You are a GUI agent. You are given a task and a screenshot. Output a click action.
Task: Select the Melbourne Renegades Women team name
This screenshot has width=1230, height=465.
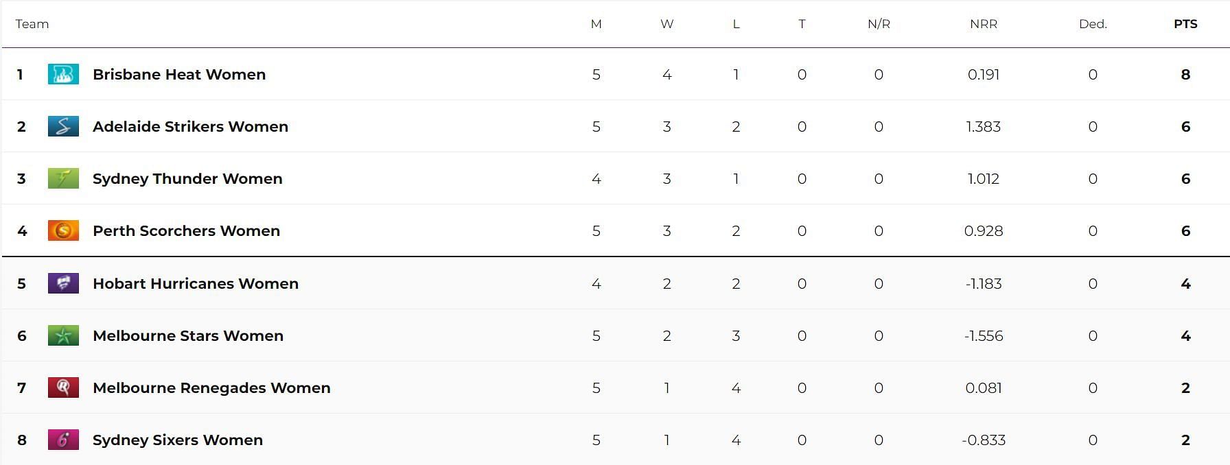[211, 387]
